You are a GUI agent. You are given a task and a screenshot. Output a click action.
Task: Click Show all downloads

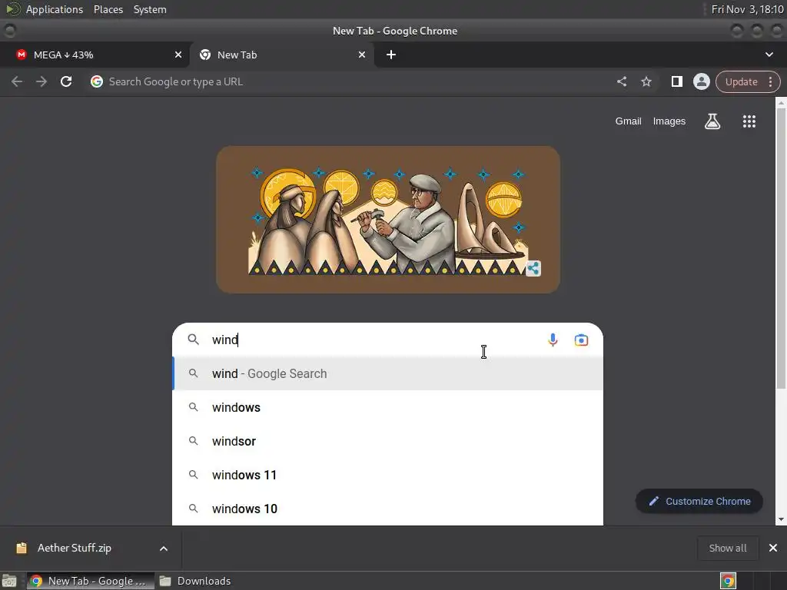pyautogui.click(x=727, y=548)
